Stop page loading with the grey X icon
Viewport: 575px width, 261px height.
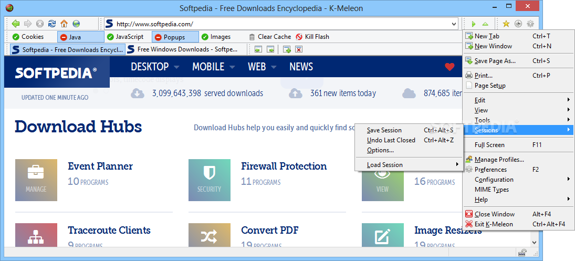coord(39,24)
